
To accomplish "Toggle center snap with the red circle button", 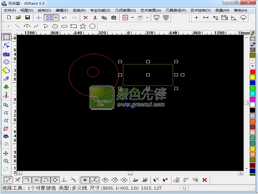I will pos(55,180).
